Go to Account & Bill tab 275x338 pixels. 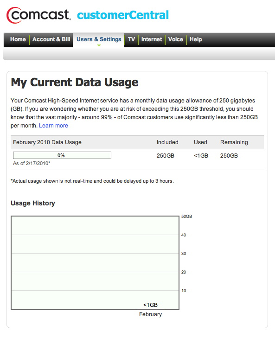click(x=51, y=39)
